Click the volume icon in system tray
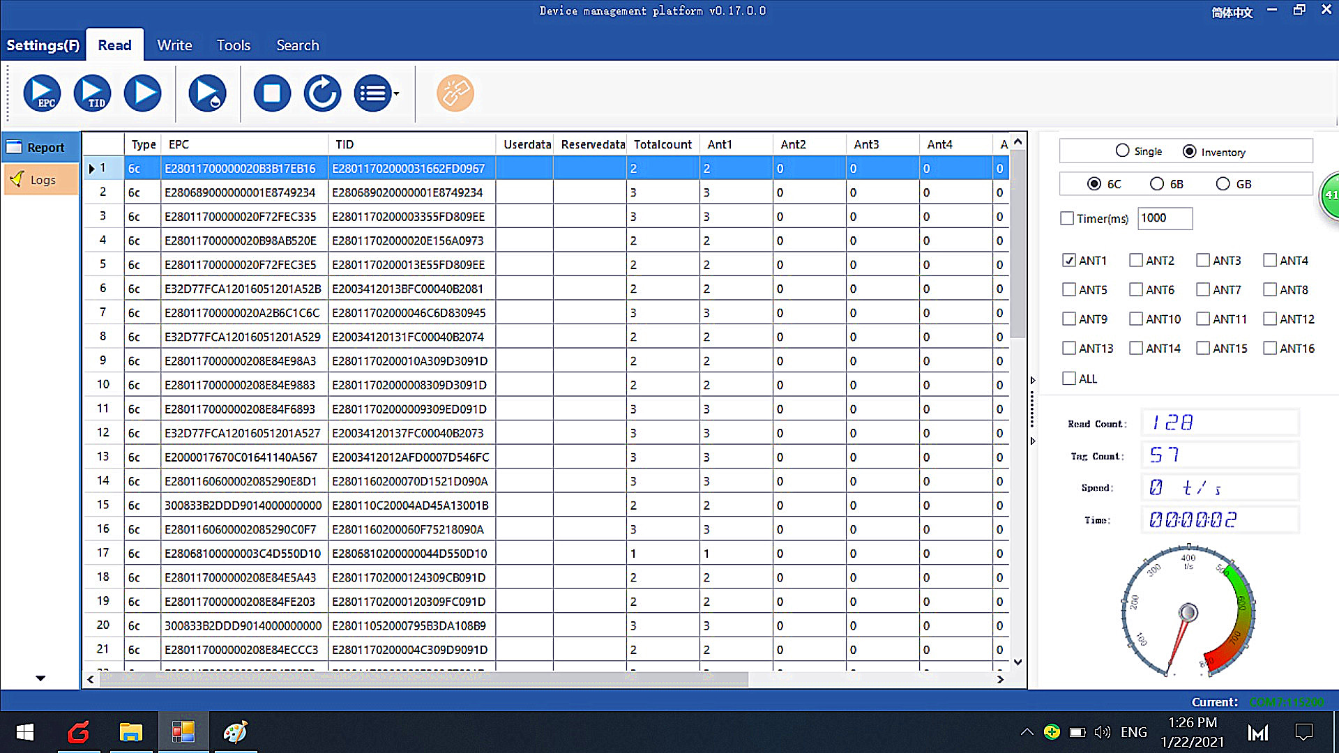1339x753 pixels. coord(1102,732)
